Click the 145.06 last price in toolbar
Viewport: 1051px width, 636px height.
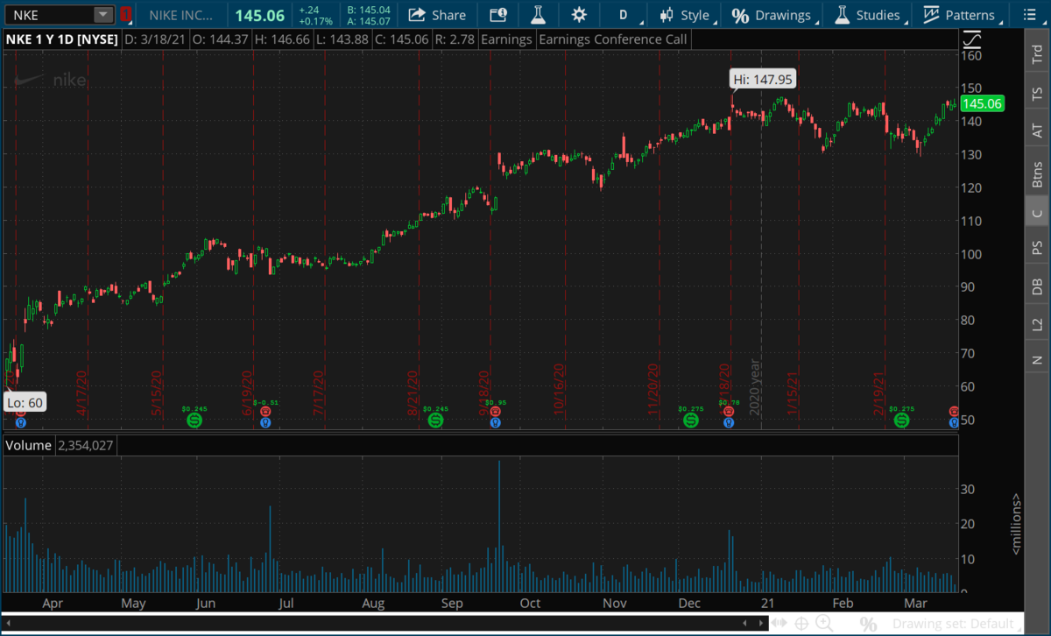(260, 15)
